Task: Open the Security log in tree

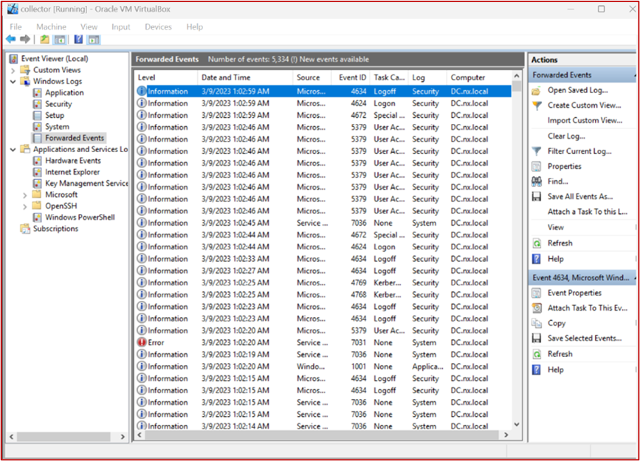Action: pos(58,104)
